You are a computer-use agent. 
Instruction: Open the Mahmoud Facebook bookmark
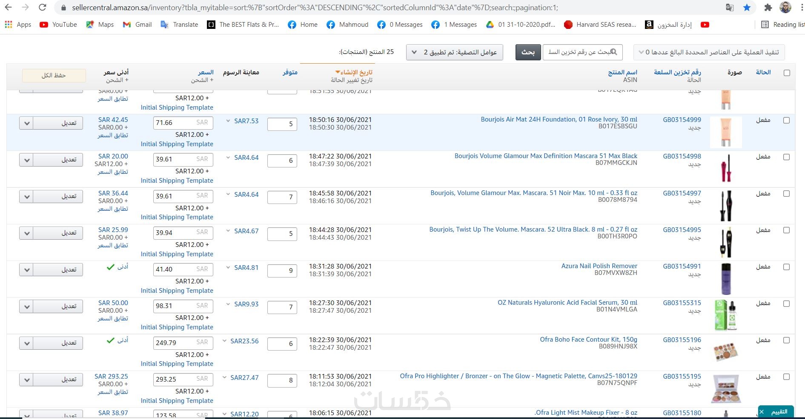click(347, 25)
